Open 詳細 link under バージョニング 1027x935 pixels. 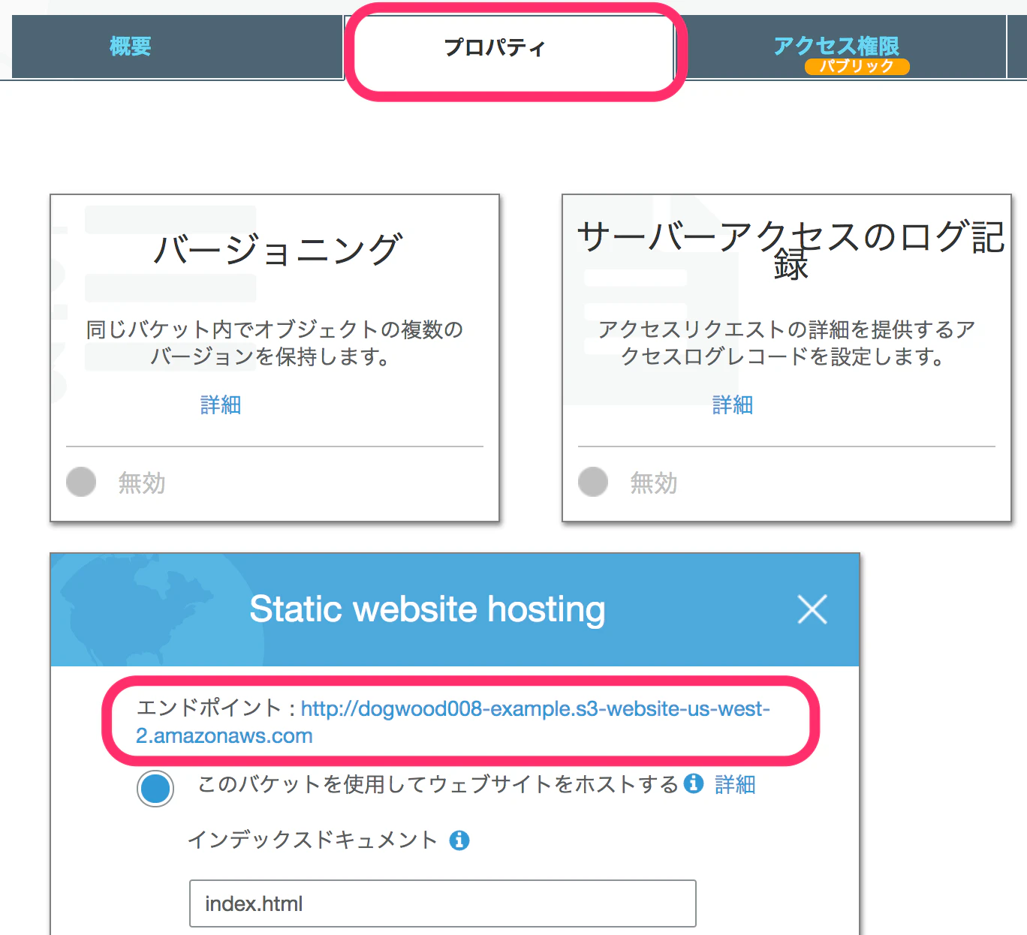(221, 405)
